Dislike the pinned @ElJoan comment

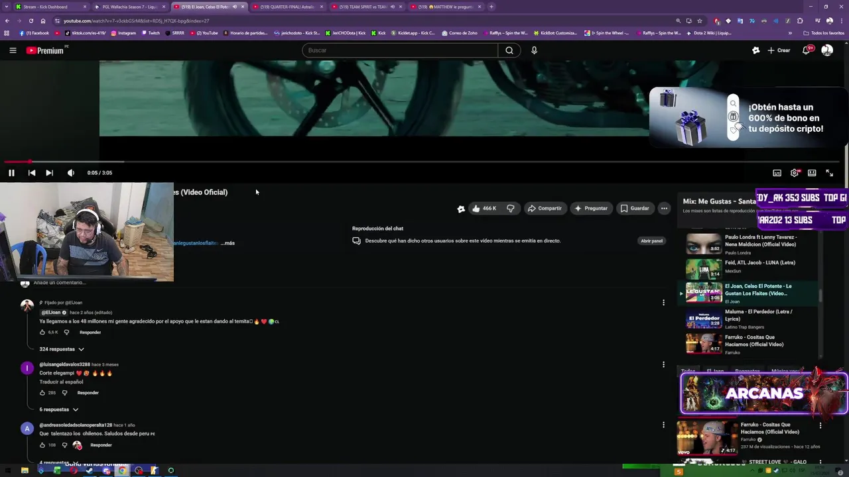tap(66, 333)
